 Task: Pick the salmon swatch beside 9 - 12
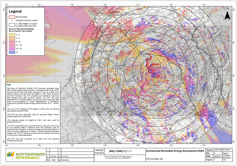coord(12,42)
